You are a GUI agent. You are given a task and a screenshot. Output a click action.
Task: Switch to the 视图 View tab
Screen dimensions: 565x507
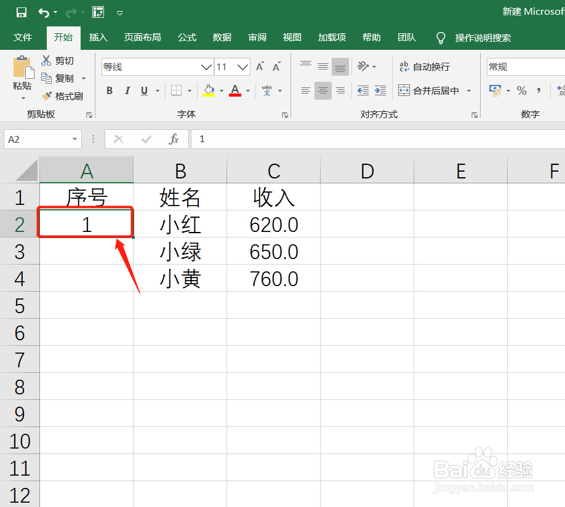coord(292,38)
